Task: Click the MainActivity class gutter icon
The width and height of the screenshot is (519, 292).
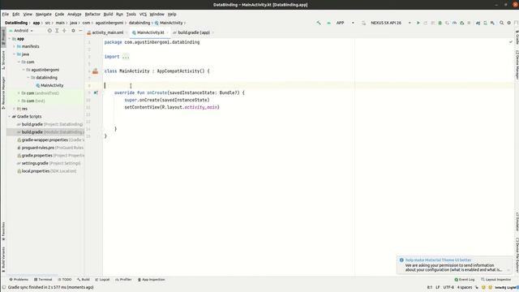Action: tap(96, 71)
